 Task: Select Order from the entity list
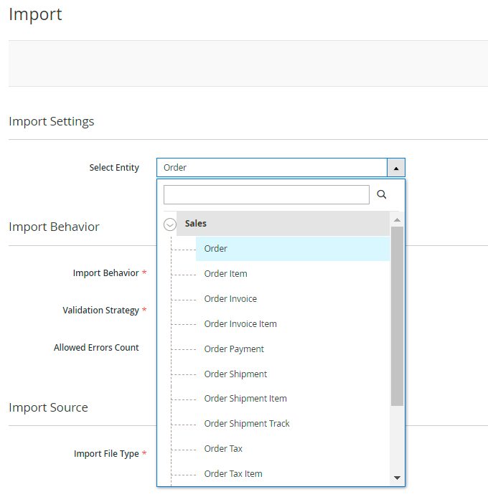coord(216,249)
